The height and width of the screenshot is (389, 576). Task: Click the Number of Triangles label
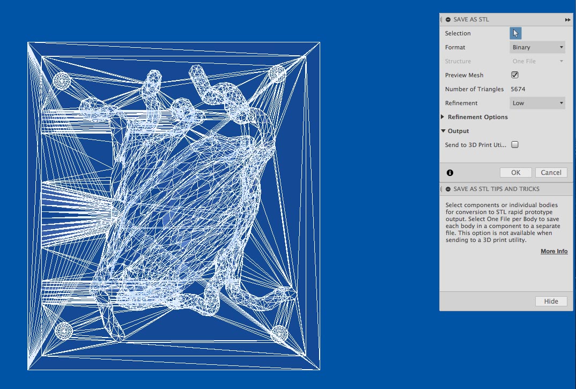click(474, 90)
